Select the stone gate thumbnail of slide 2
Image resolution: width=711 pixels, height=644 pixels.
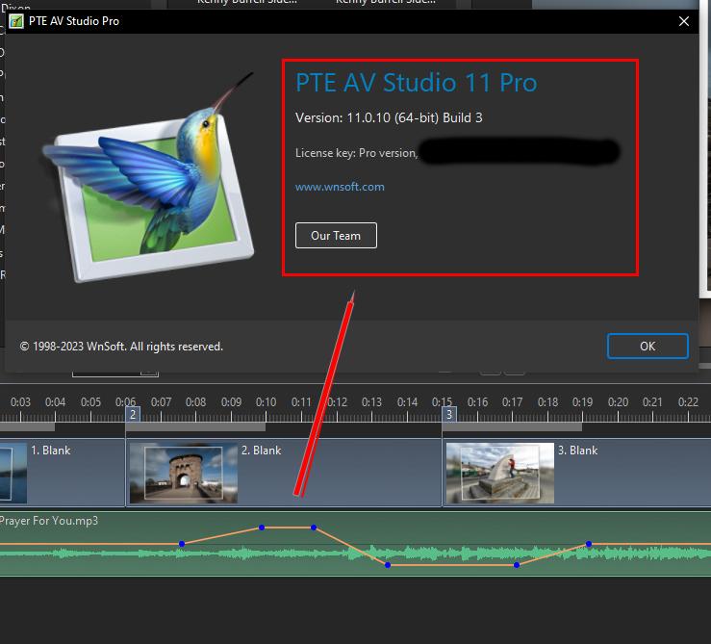pos(183,474)
